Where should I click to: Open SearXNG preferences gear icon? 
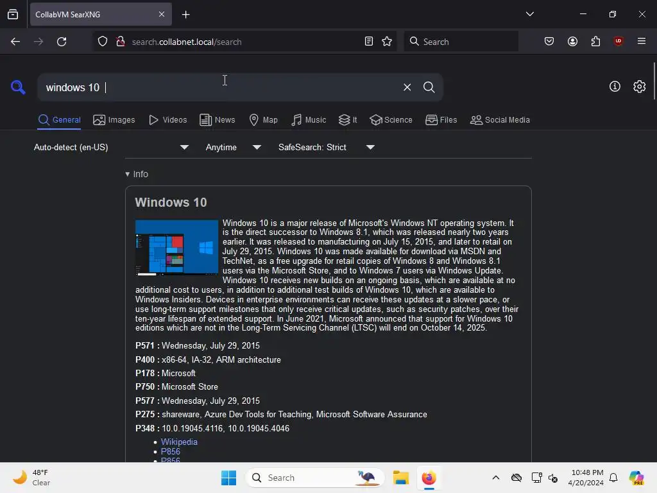(640, 87)
